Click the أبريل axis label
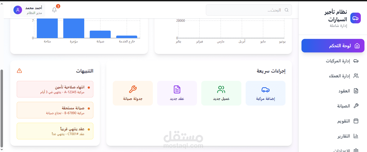367x152 pixels. [242, 42]
